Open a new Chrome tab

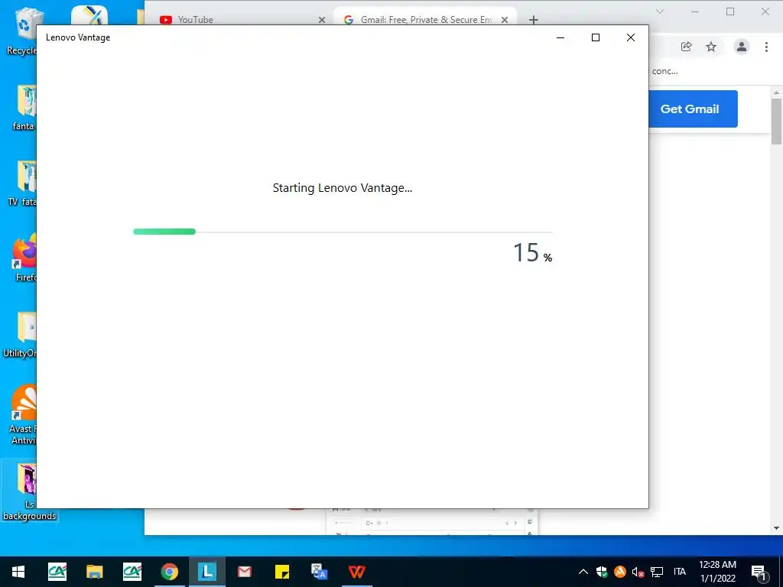pyautogui.click(x=533, y=20)
